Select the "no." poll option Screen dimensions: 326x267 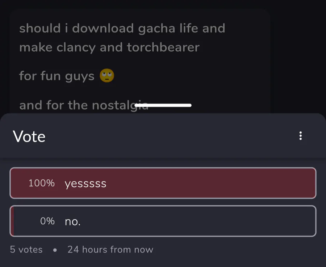tap(163, 221)
